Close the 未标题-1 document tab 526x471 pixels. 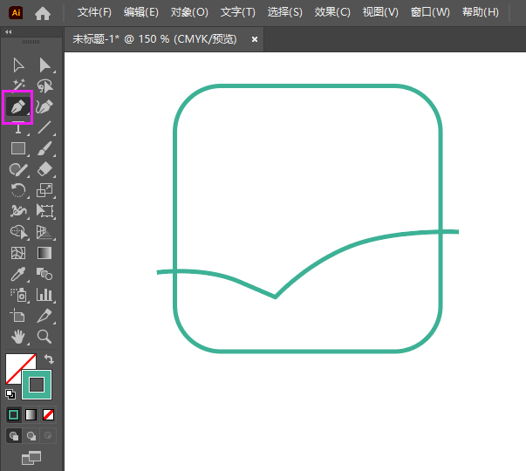coord(255,39)
